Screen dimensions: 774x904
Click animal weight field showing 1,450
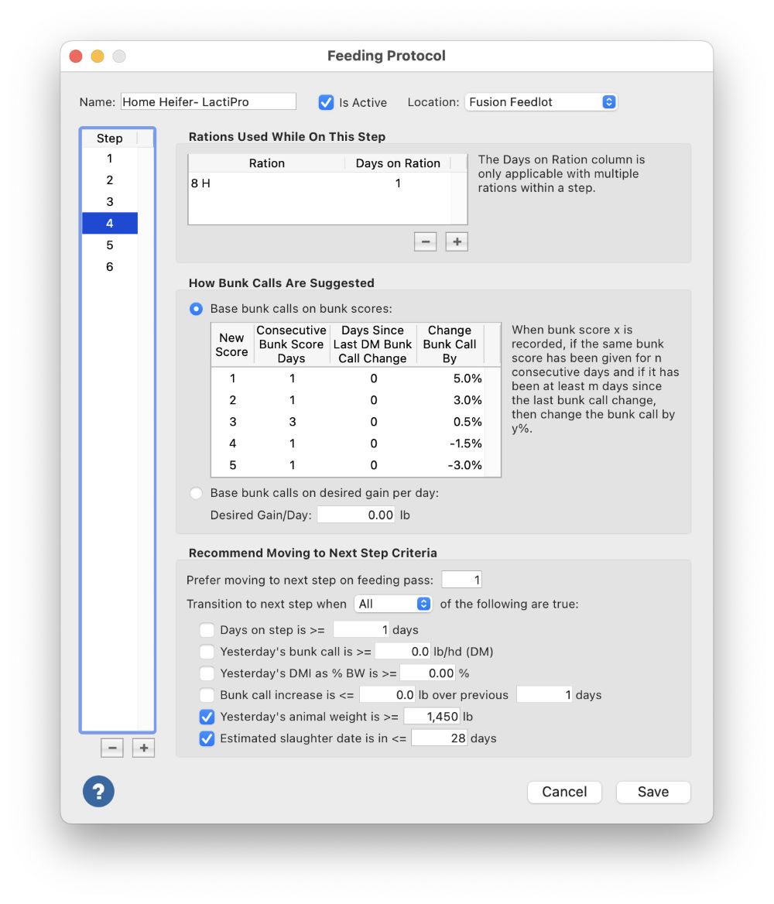[432, 717]
